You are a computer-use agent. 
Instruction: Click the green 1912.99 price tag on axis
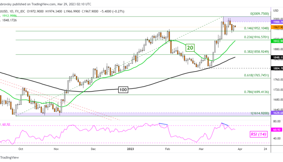click(x=277, y=41)
